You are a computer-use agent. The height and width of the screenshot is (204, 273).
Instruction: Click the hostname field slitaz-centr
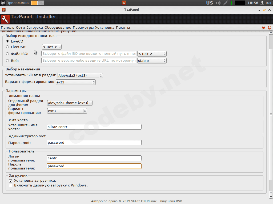(94, 127)
